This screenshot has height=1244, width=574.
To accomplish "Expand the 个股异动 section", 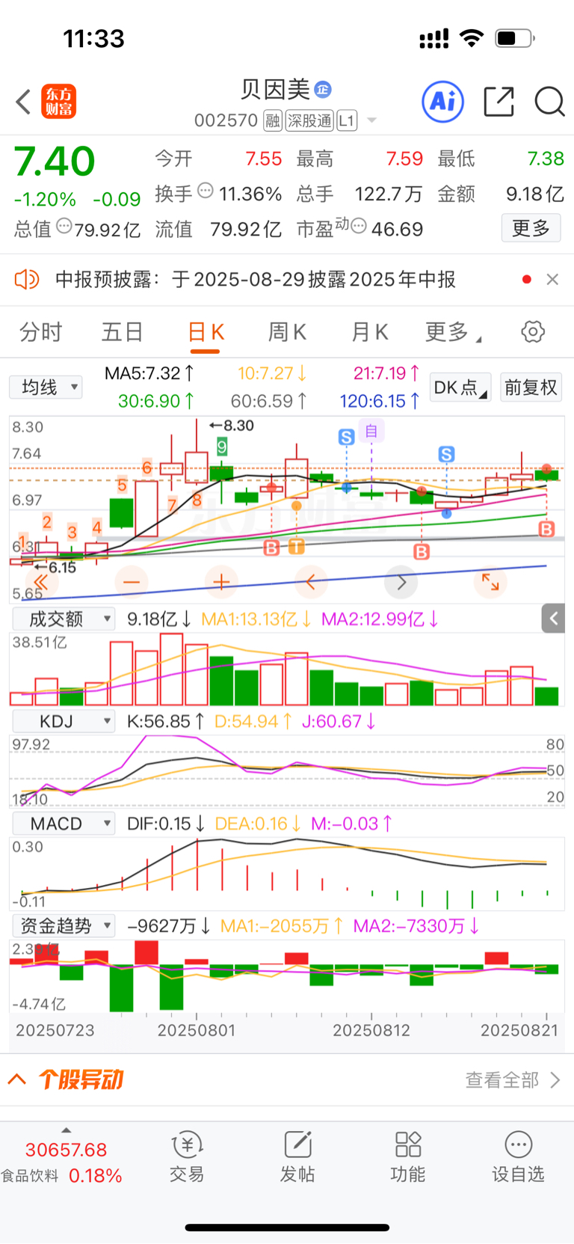I will tap(66, 1079).
